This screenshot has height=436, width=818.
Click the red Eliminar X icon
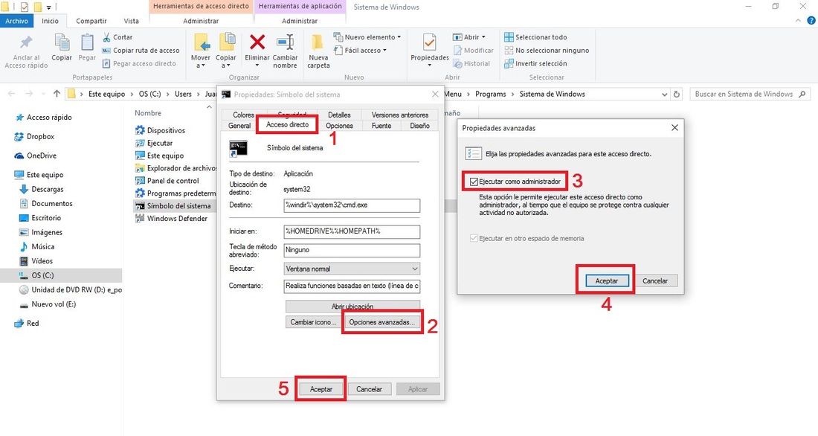point(257,42)
